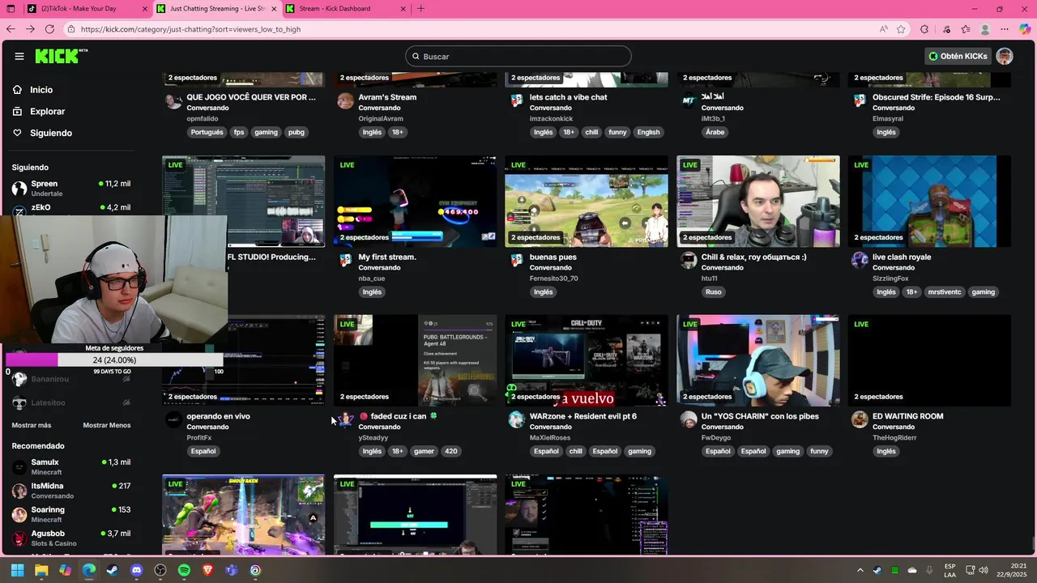Screen dimensions: 1037x583
Task: Select the Just Chatting Streaming tab
Action: point(216,9)
